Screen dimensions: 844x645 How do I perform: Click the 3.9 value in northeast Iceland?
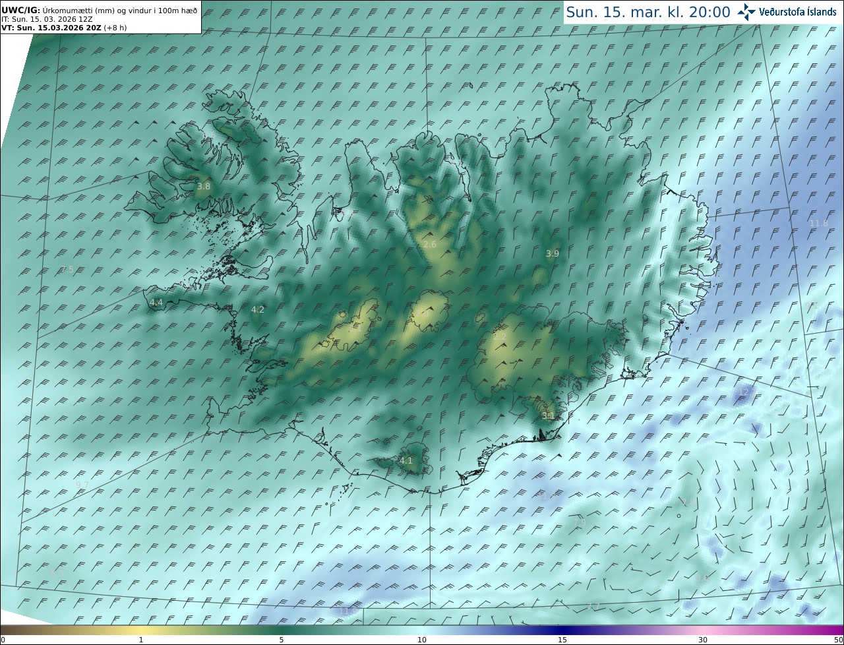(553, 253)
